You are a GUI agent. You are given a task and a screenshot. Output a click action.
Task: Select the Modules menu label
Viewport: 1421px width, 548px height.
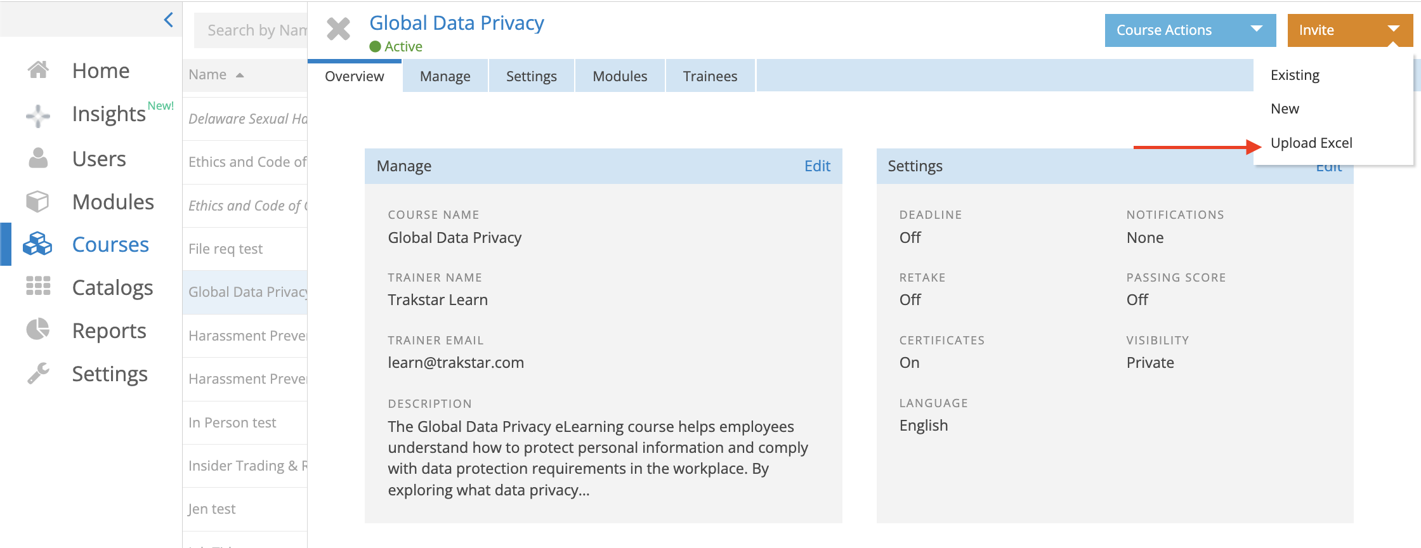113,202
